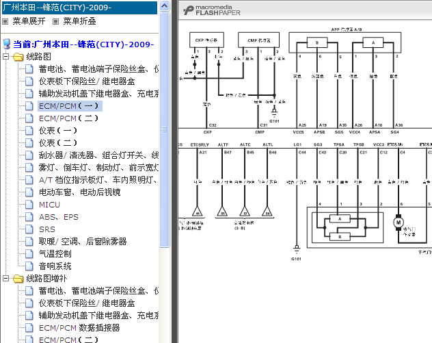Click page icon beside 音响系统

point(29,266)
